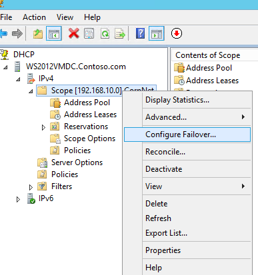Click the red down-arrow circle icon

pyautogui.click(x=177, y=33)
